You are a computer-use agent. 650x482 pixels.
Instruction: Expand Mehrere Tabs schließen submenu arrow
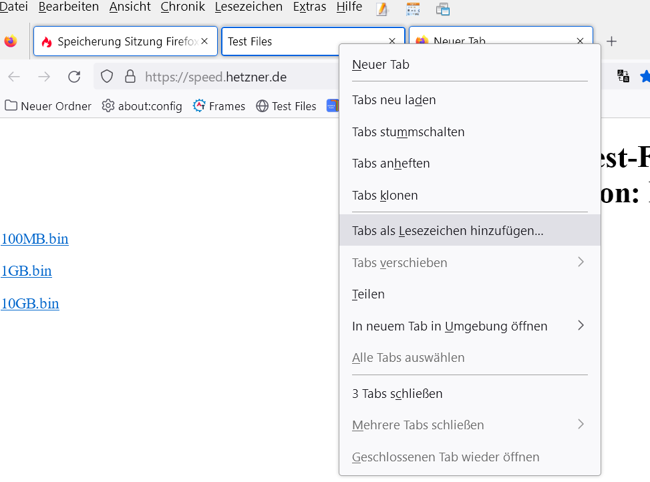click(580, 425)
